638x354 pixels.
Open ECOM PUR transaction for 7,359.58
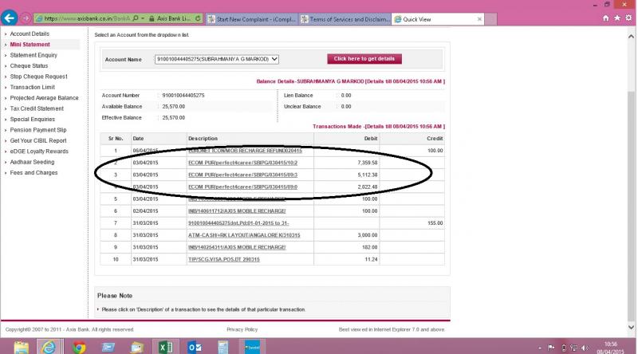[242, 163]
